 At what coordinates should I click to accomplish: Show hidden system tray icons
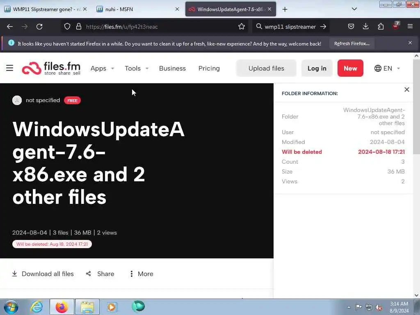point(349,308)
